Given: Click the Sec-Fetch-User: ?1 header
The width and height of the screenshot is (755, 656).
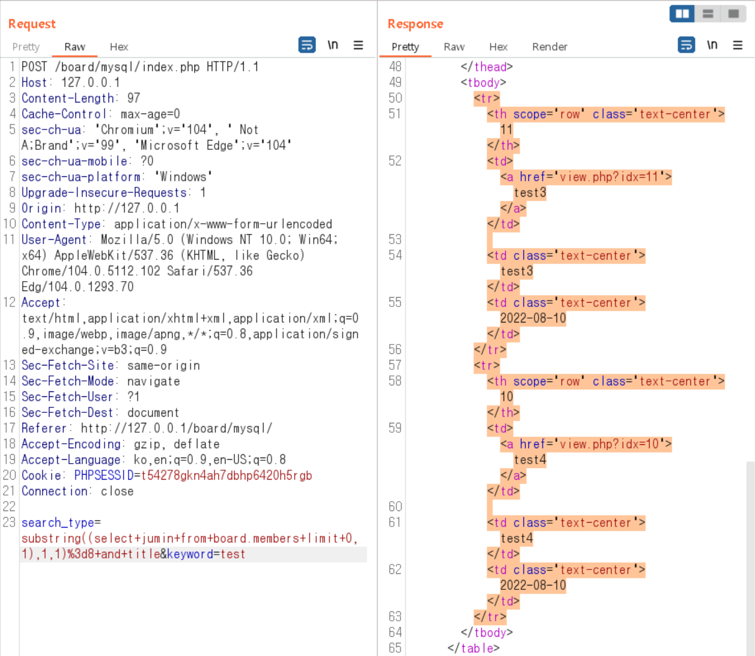Looking at the screenshot, I should [81, 397].
